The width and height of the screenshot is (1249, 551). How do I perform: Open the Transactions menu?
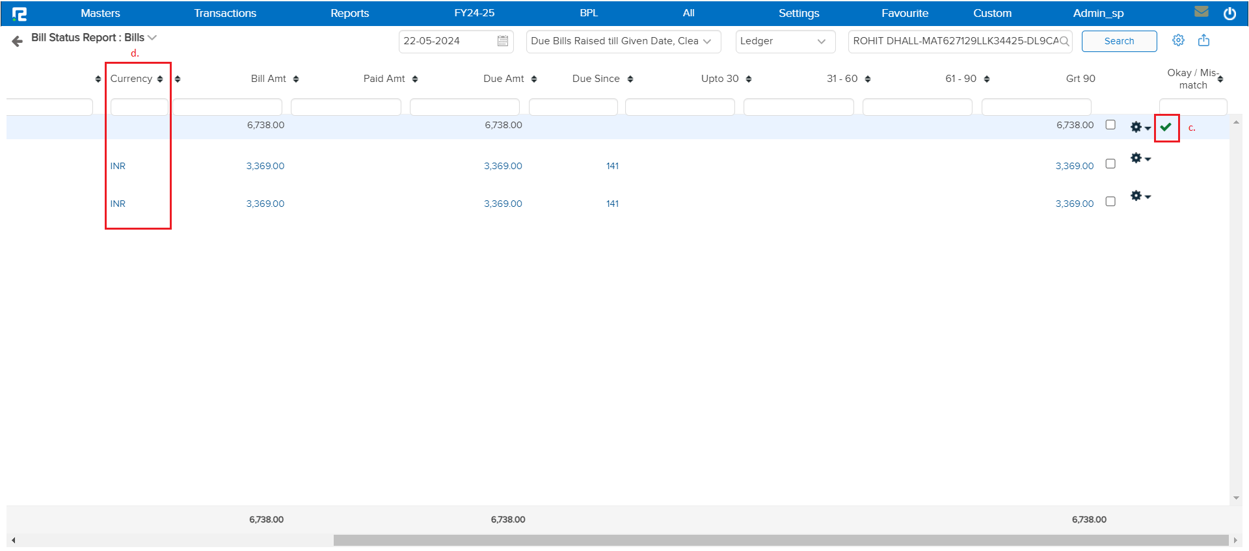point(225,13)
